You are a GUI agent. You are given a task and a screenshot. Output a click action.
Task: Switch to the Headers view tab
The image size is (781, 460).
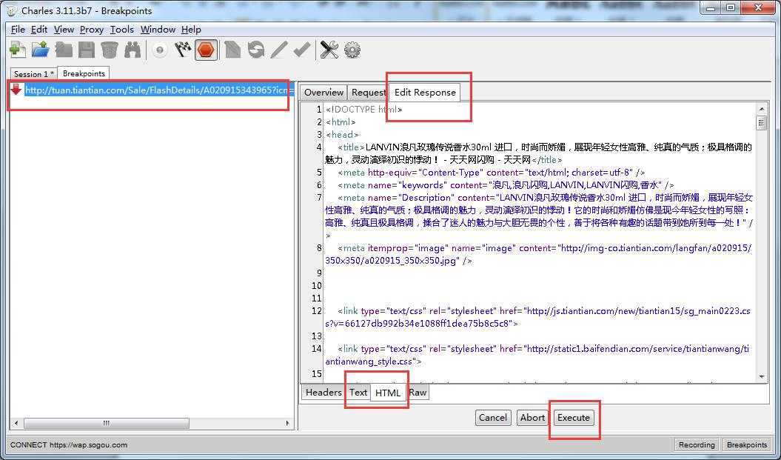pos(324,392)
